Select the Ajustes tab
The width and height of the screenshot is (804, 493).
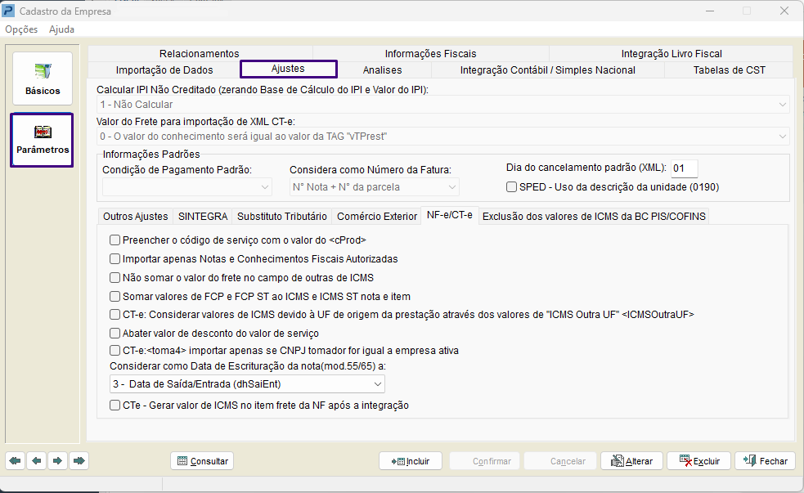(288, 69)
